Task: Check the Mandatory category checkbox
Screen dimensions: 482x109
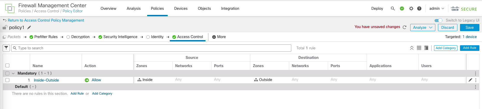Action: click(8, 74)
